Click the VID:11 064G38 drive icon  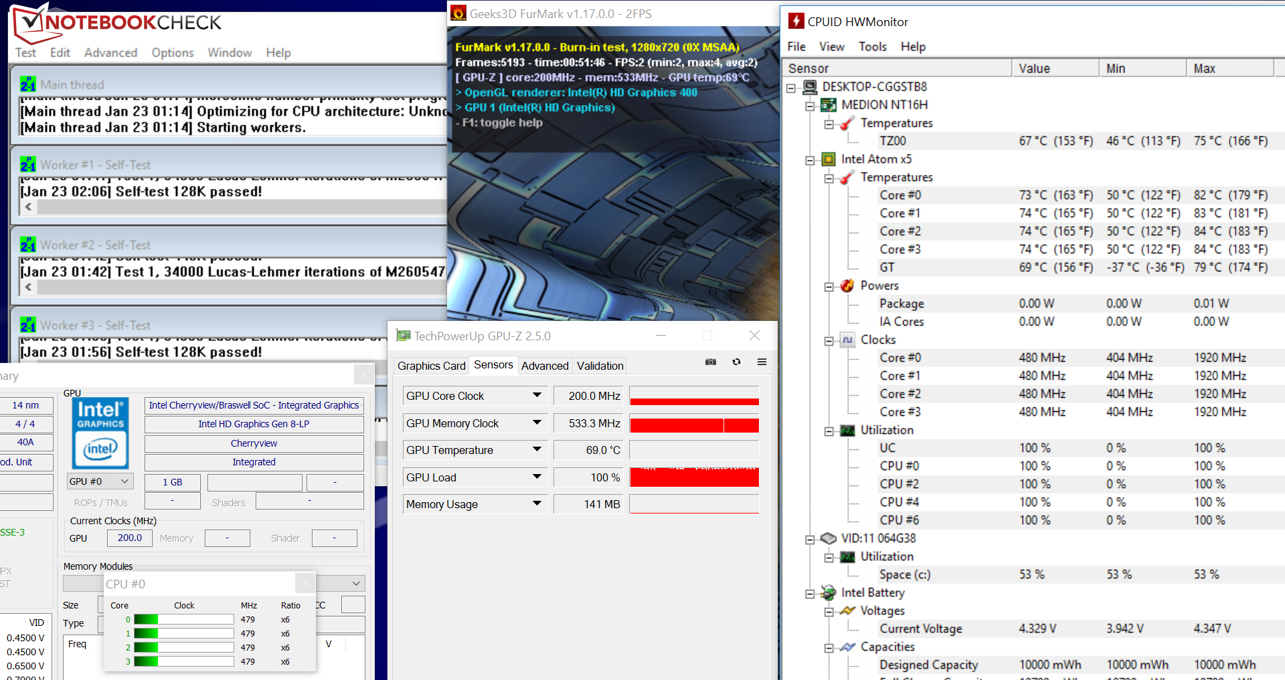point(829,538)
